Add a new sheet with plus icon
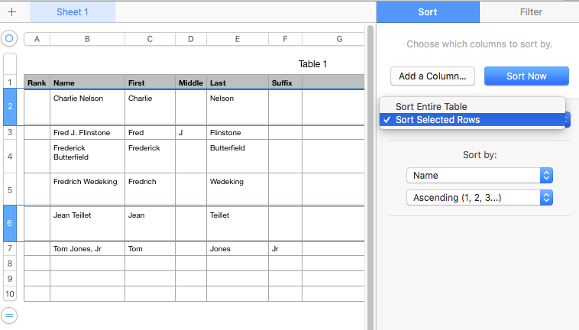Image resolution: width=579 pixels, height=330 pixels. tap(11, 12)
